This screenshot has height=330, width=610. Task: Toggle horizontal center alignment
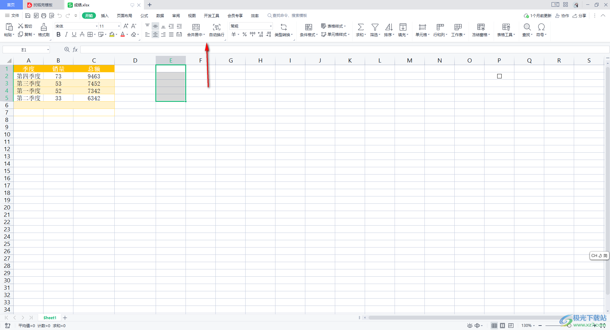click(155, 34)
